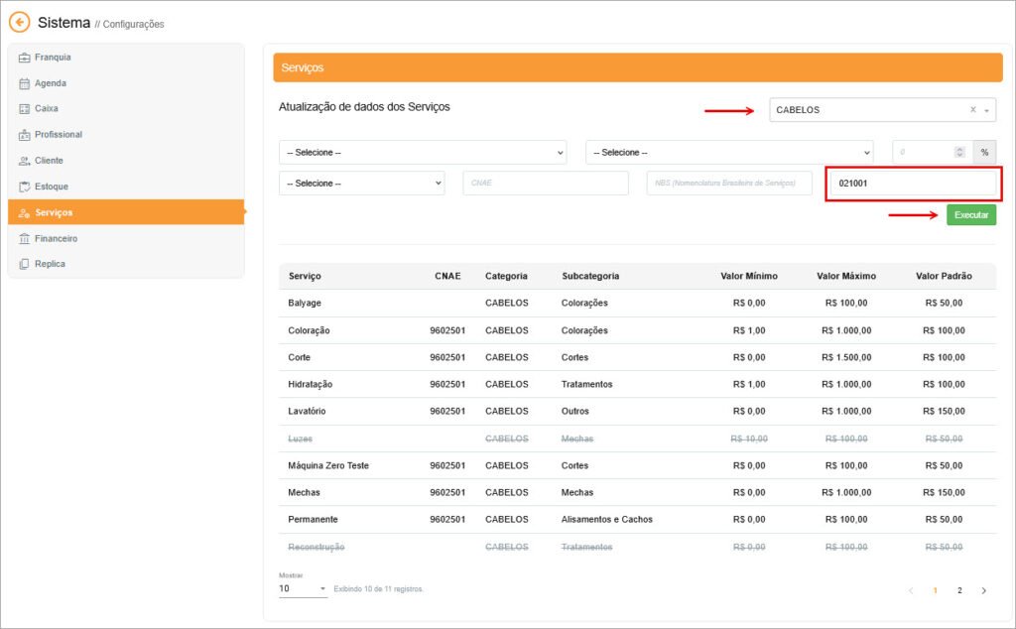This screenshot has width=1016, height=629.
Task: Click the Estoque box icon
Action: 25,187
